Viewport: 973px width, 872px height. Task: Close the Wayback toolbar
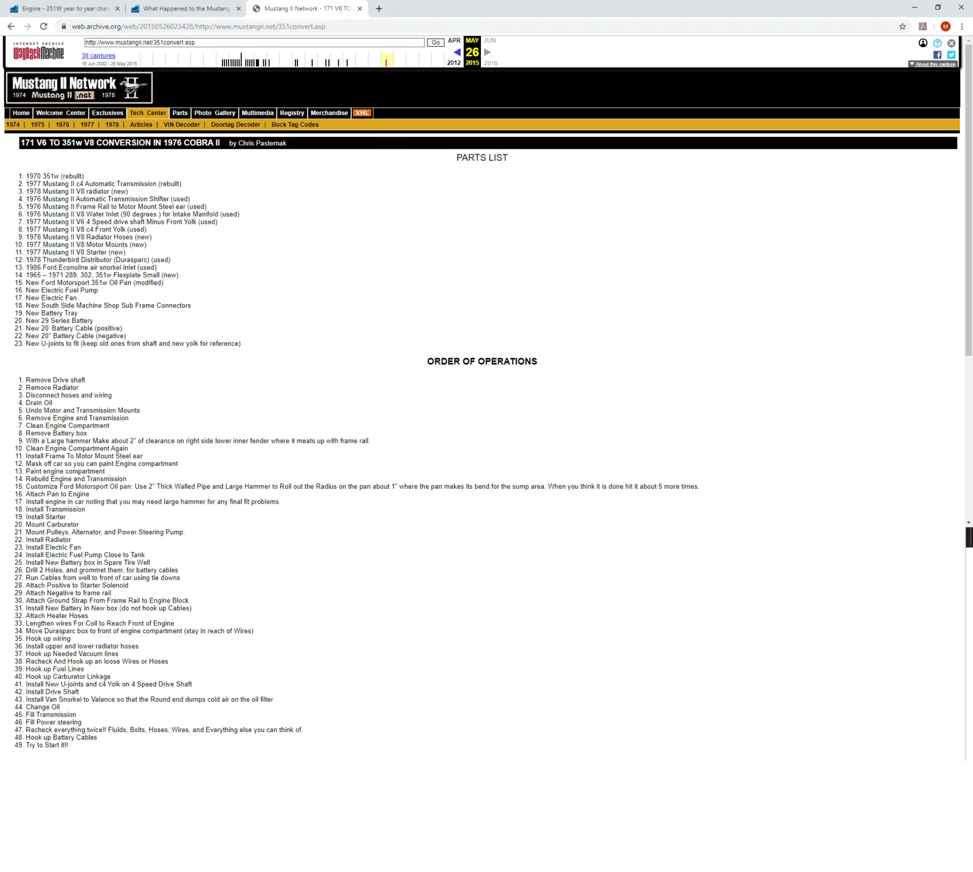[x=951, y=43]
